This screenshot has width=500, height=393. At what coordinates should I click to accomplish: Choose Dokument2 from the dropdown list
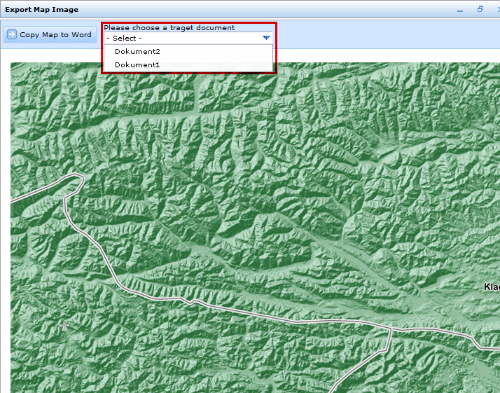pyautogui.click(x=137, y=52)
